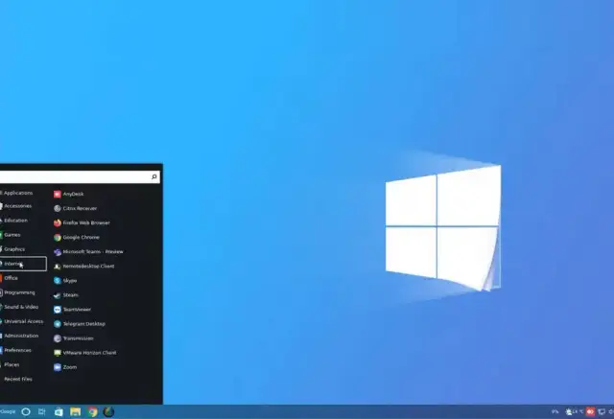Viewport: 614px width, 419px height.
Task: Click the dark round taskbar icon
Action: [x=108, y=411]
